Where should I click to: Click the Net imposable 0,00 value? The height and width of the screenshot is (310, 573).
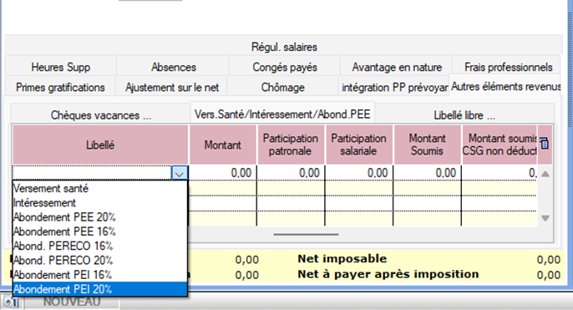[x=548, y=260]
